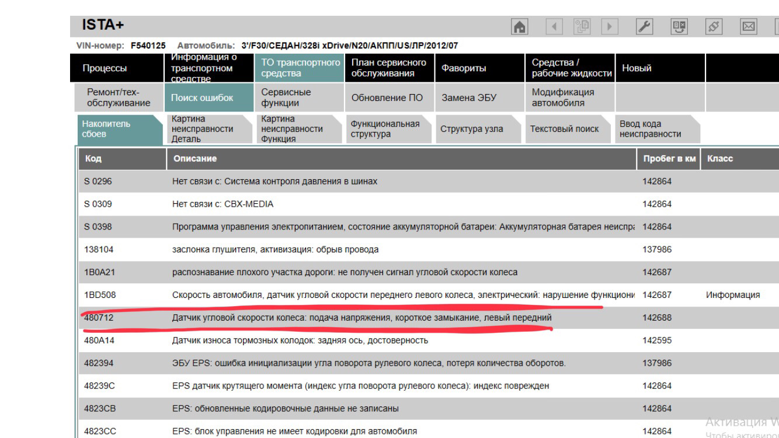
Task: Click the 'Скорость автомобиля, датчик угловой скорости' description
Action: pyautogui.click(x=404, y=296)
